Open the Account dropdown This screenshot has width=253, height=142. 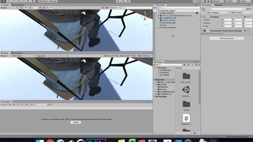(x=218, y=1)
